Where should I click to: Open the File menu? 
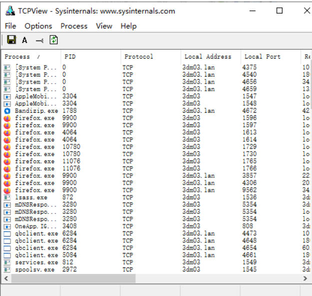point(10,26)
